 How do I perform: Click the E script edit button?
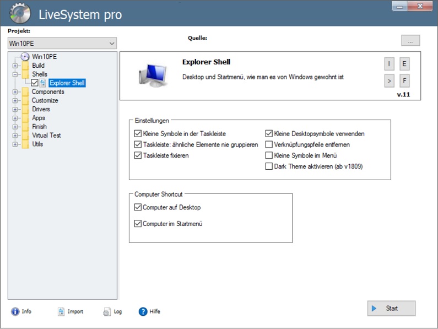click(x=404, y=64)
